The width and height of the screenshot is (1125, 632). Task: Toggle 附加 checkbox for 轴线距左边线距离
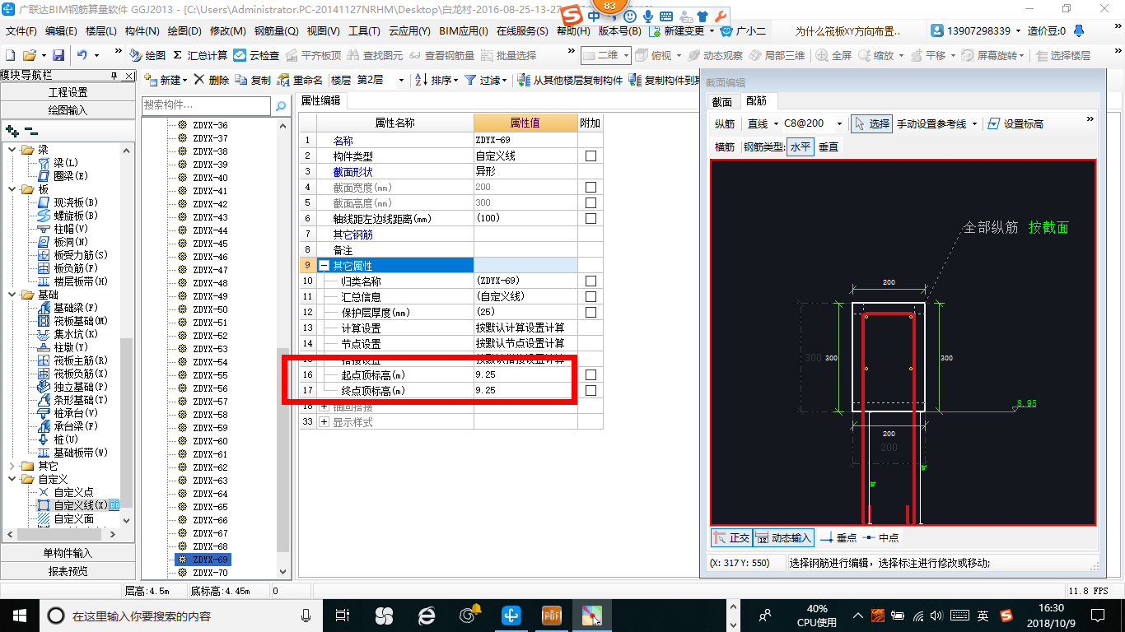point(591,219)
